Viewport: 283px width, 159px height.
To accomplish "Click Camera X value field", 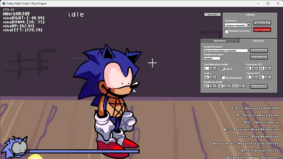I will point(248,77).
